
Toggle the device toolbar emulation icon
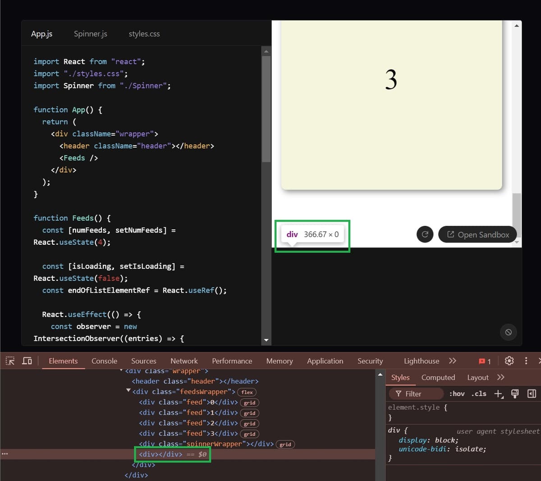pyautogui.click(x=27, y=361)
